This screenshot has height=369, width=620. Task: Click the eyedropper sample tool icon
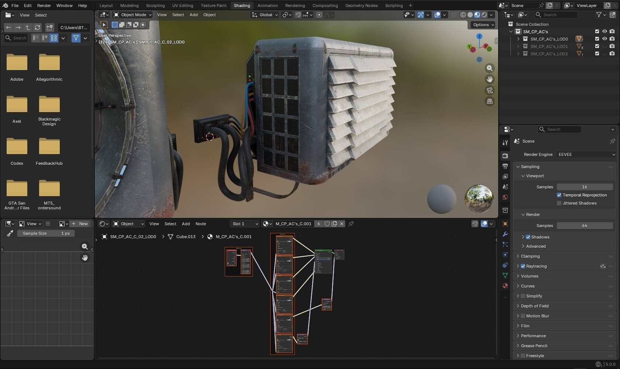click(x=10, y=233)
